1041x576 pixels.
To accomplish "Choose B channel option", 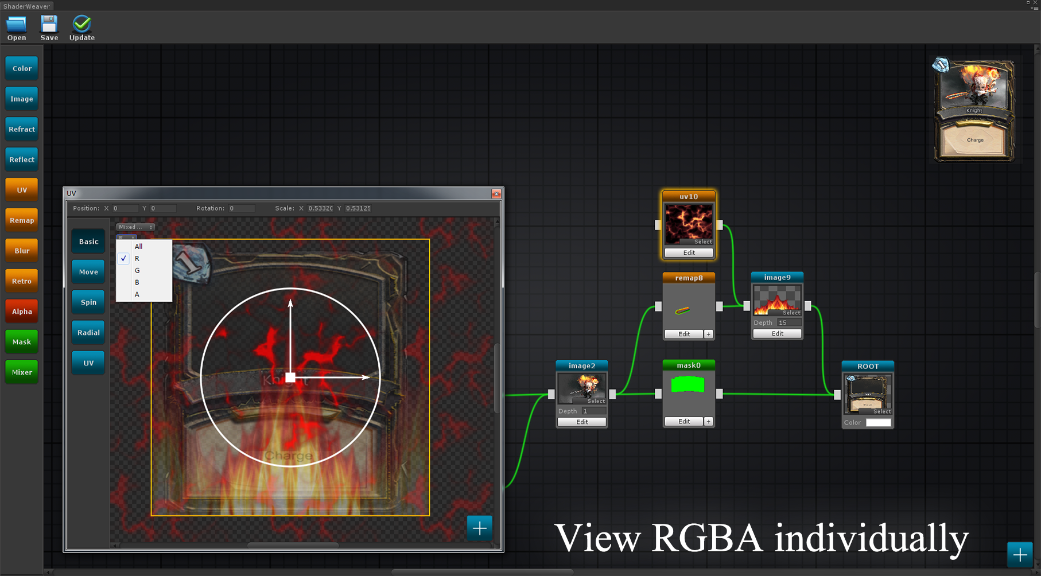I will point(144,282).
